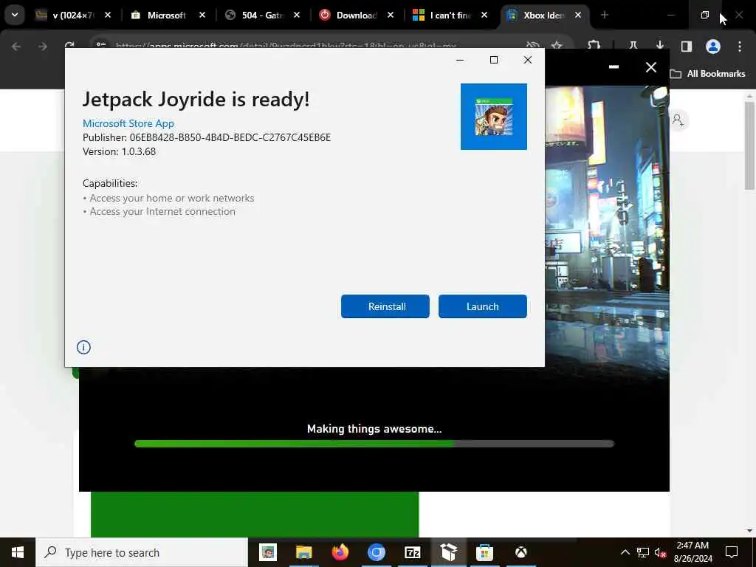756x567 pixels.
Task: Open Firefox from the taskbar
Action: (x=340, y=552)
